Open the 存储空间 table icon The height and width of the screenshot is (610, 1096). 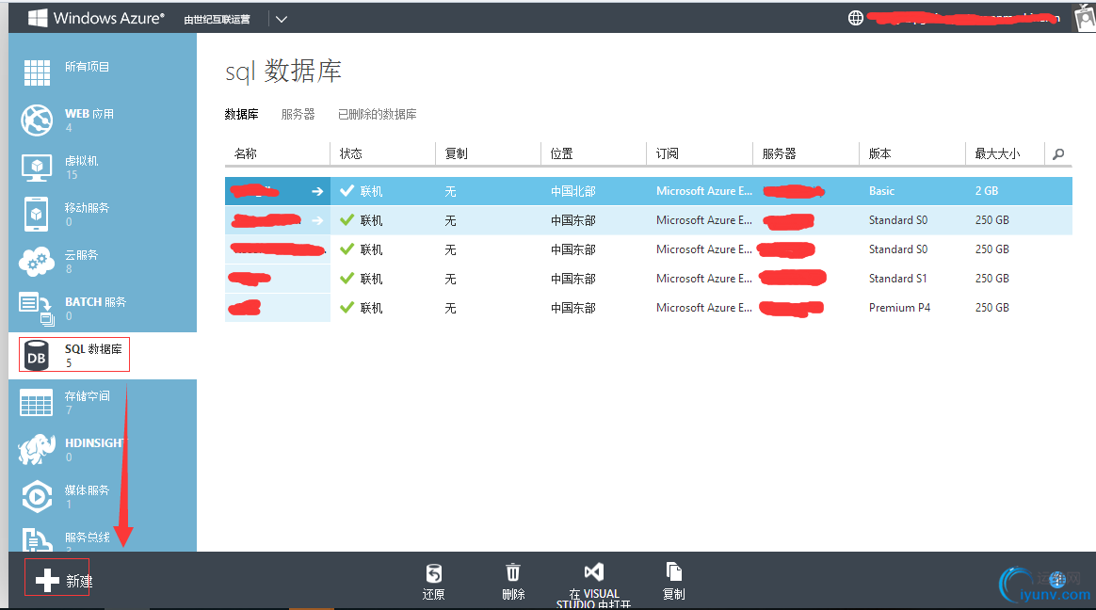click(37, 403)
